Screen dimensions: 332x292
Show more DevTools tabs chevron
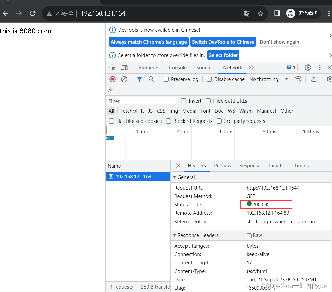click(x=251, y=68)
